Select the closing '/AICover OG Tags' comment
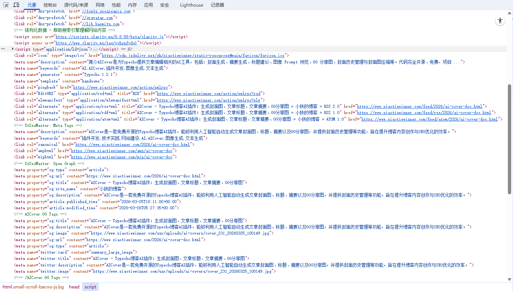Screen dimensions: 513x291 tap(41, 278)
